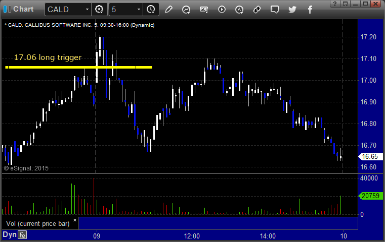
Task: Expand the CALD symbol dropdown arrow
Action: (x=87, y=10)
